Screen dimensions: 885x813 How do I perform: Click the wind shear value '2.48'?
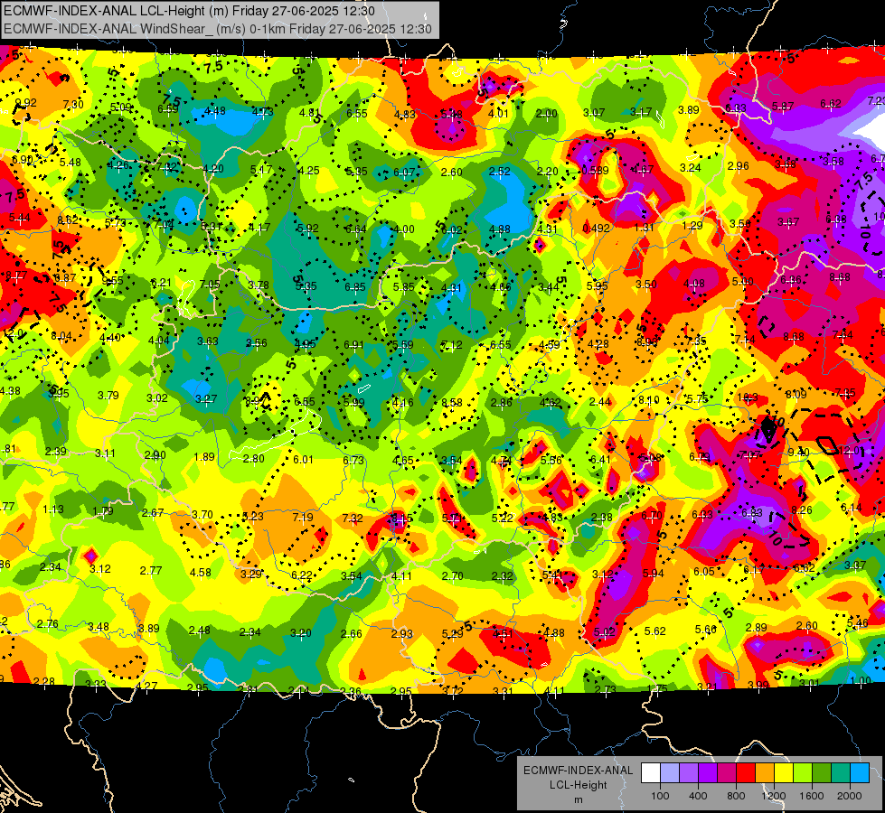pos(199,631)
